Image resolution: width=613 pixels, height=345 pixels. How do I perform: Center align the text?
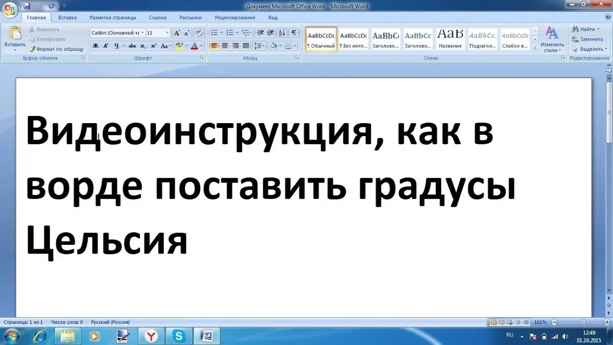[225, 46]
